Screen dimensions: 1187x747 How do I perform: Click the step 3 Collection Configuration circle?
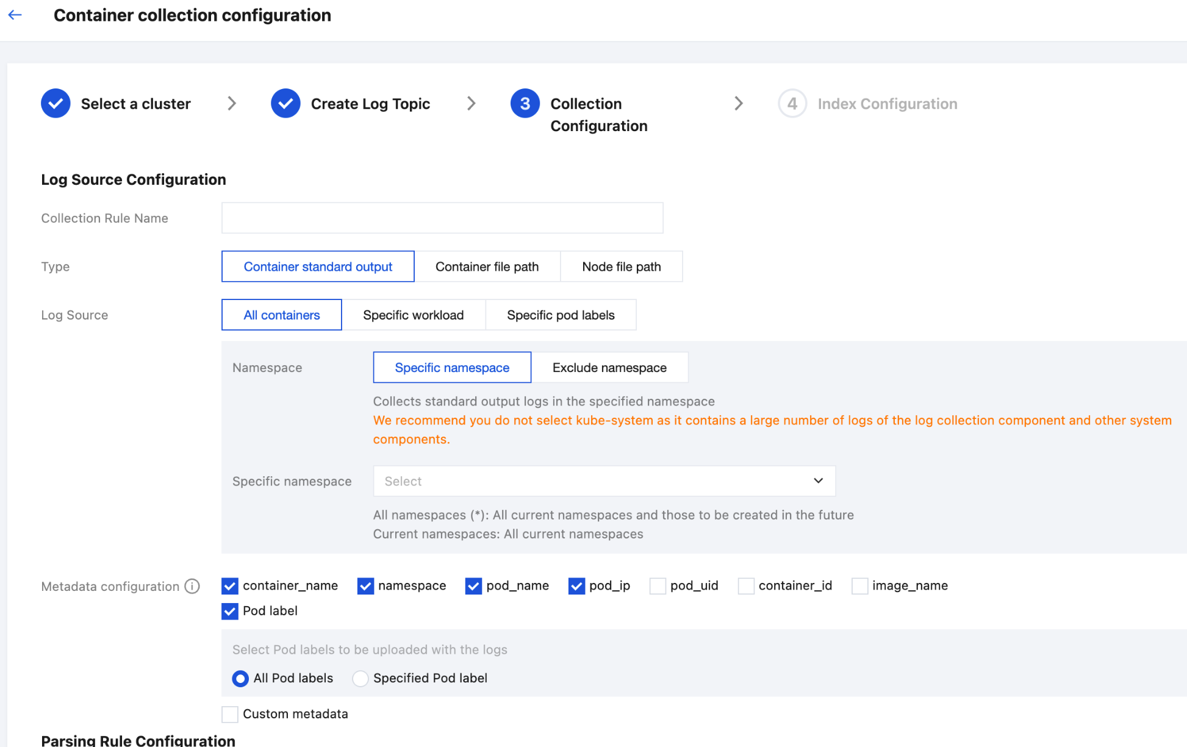tap(525, 104)
